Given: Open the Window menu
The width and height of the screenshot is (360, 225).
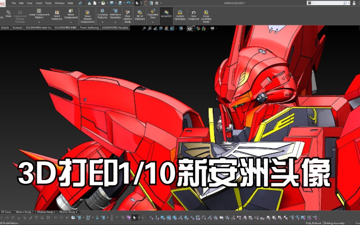Looking at the screenshot, I should tap(60, 3).
